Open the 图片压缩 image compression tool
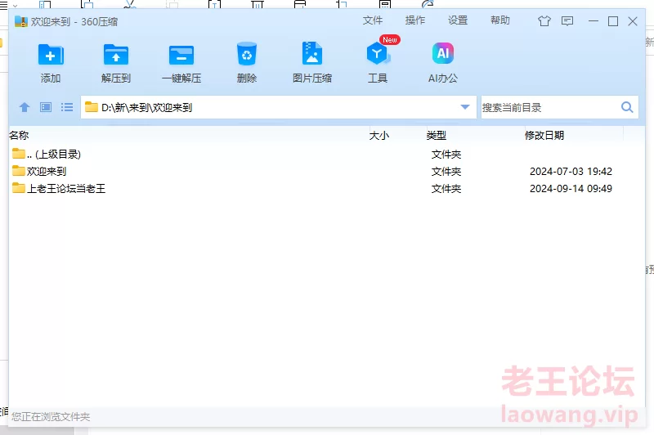 pos(312,53)
